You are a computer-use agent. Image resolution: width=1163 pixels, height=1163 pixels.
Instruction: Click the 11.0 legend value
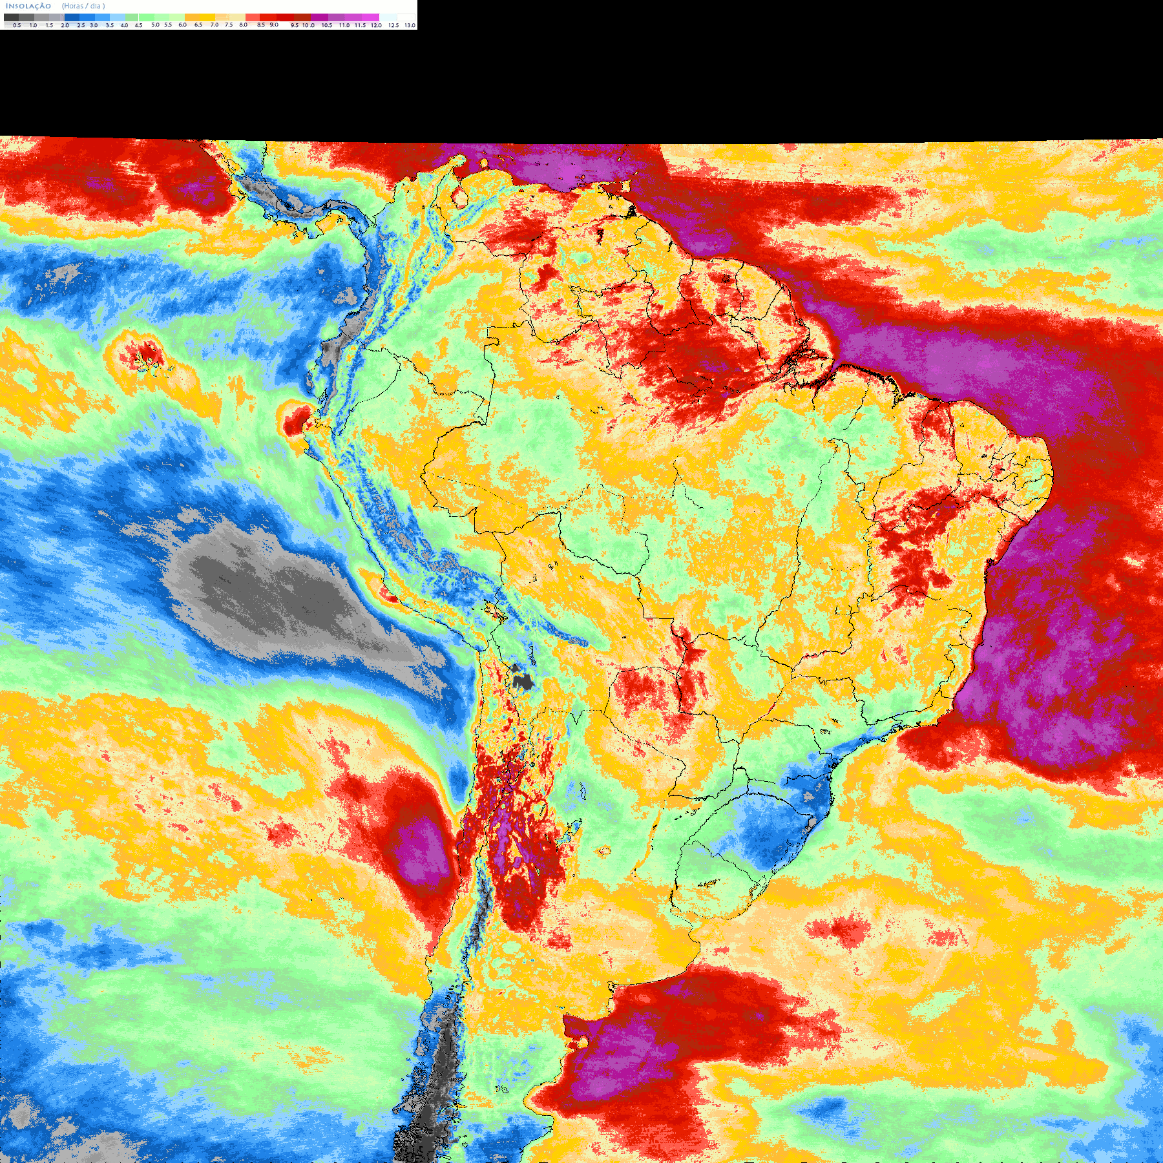(x=344, y=25)
